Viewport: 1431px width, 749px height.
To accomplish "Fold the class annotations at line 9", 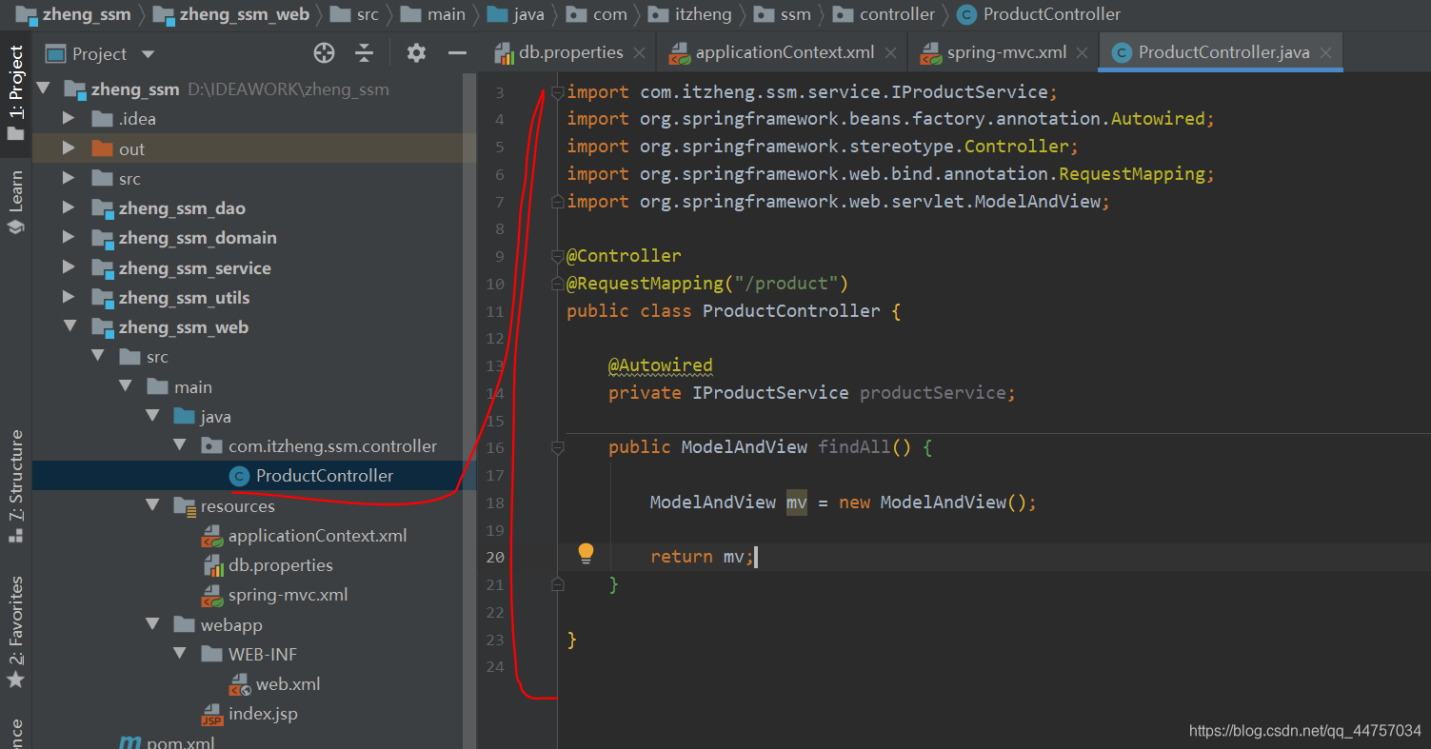I will tap(558, 256).
